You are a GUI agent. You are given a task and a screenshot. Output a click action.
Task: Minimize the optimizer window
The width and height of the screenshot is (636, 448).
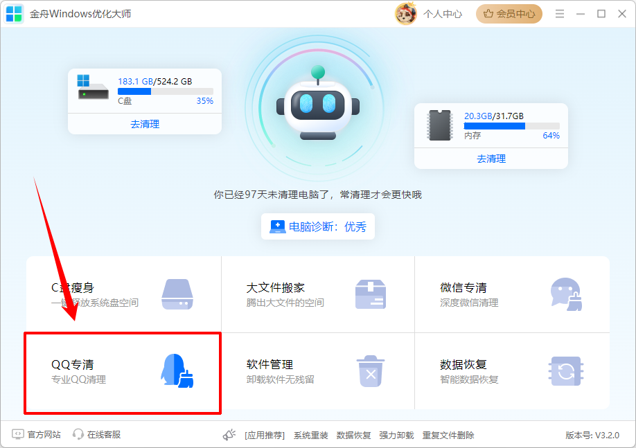581,14
